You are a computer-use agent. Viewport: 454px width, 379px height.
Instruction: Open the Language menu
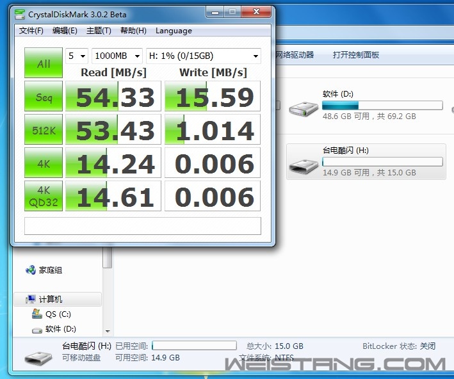click(174, 31)
